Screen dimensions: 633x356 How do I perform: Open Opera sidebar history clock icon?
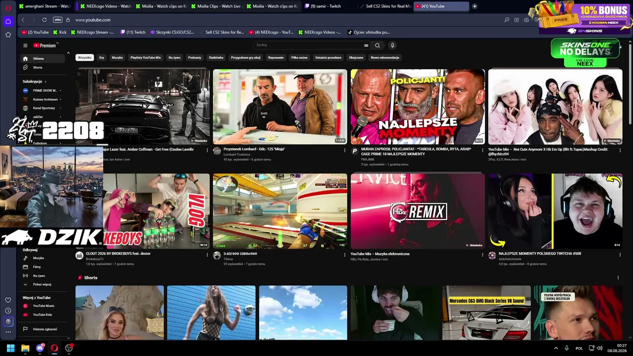click(x=8, y=311)
